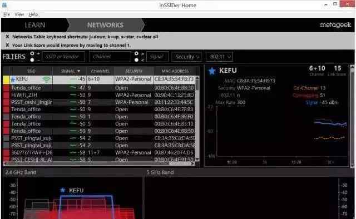Click the red color swatch of first Tenda_office row
The height and width of the screenshot is (219, 356).
click(x=6, y=88)
